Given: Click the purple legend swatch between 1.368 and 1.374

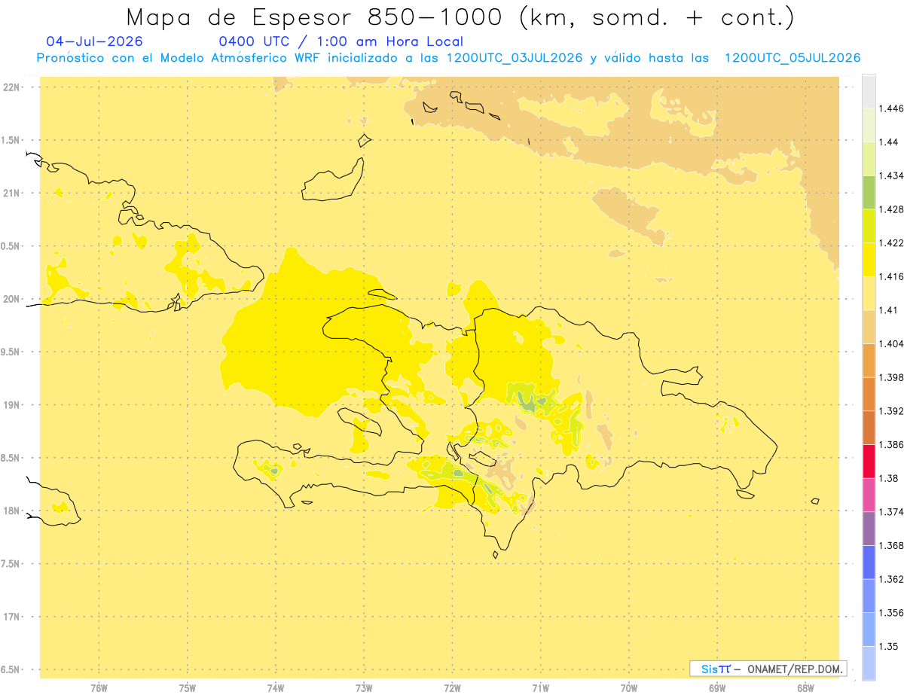Looking at the screenshot, I should (x=869, y=528).
